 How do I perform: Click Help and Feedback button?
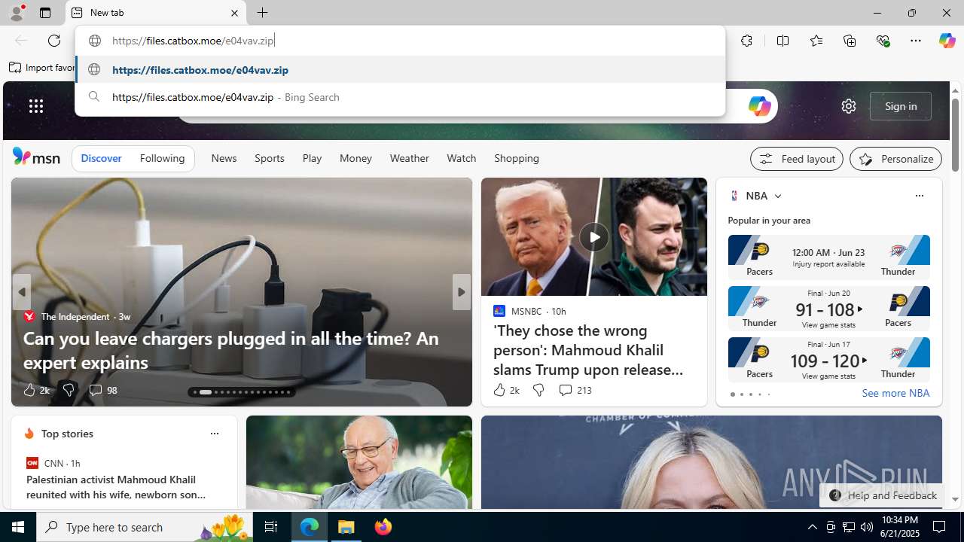pos(882,495)
